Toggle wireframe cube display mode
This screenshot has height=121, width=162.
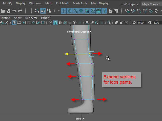pos(51,23)
